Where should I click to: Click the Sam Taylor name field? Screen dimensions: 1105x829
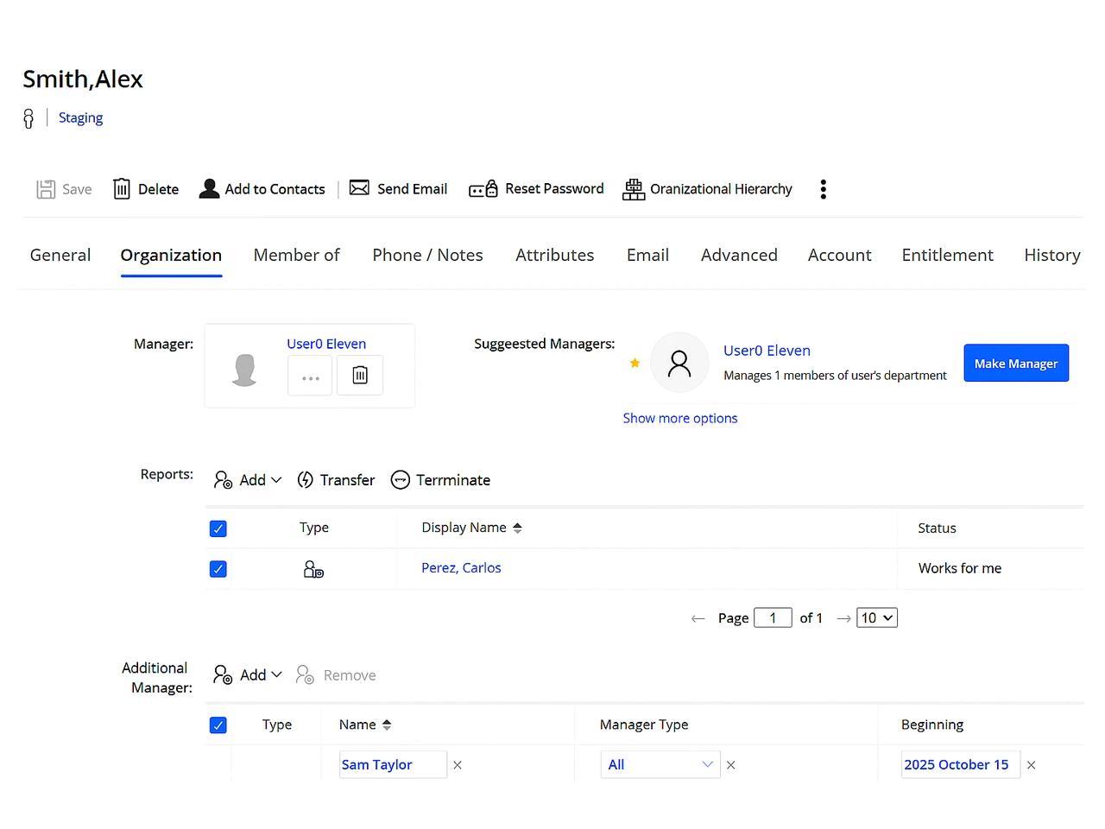(394, 764)
